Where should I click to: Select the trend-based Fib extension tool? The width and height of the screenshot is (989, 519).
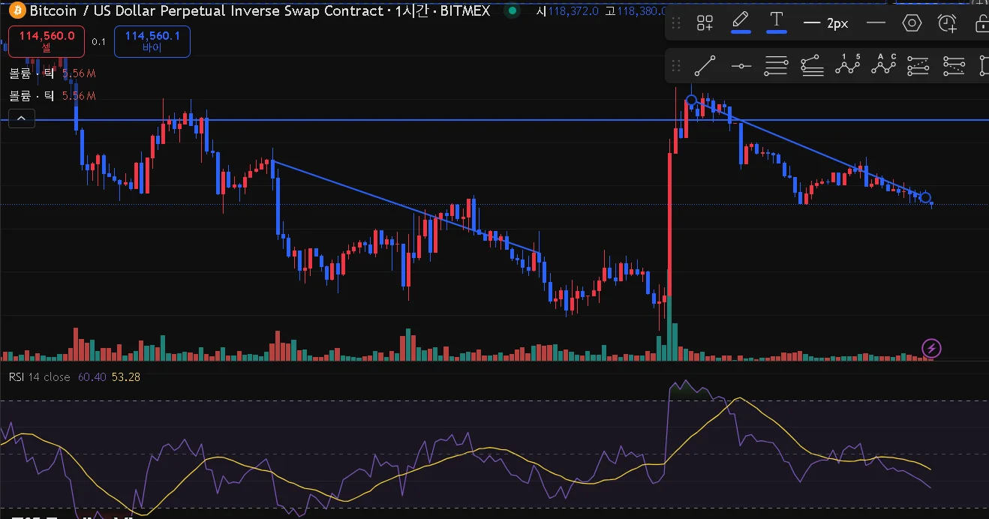[x=812, y=66]
